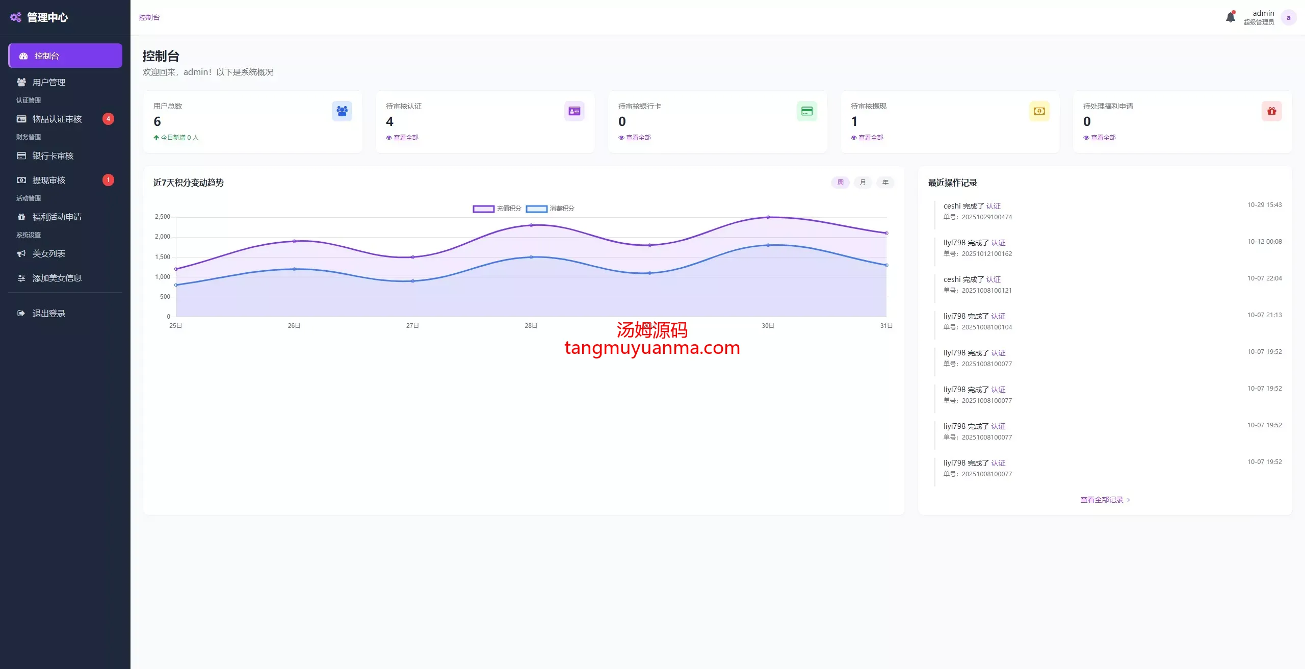Open 用户管理 in the sidebar
This screenshot has height=669, width=1305.
tap(49, 82)
